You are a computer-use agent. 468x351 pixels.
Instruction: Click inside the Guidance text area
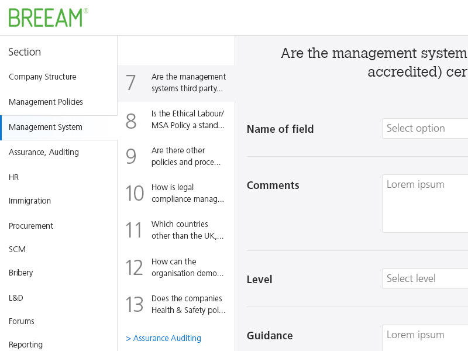[x=427, y=339]
